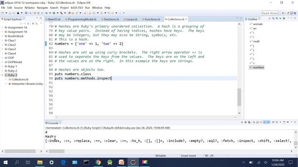
Task: Select the multi item in Outline
Action: click(256, 41)
